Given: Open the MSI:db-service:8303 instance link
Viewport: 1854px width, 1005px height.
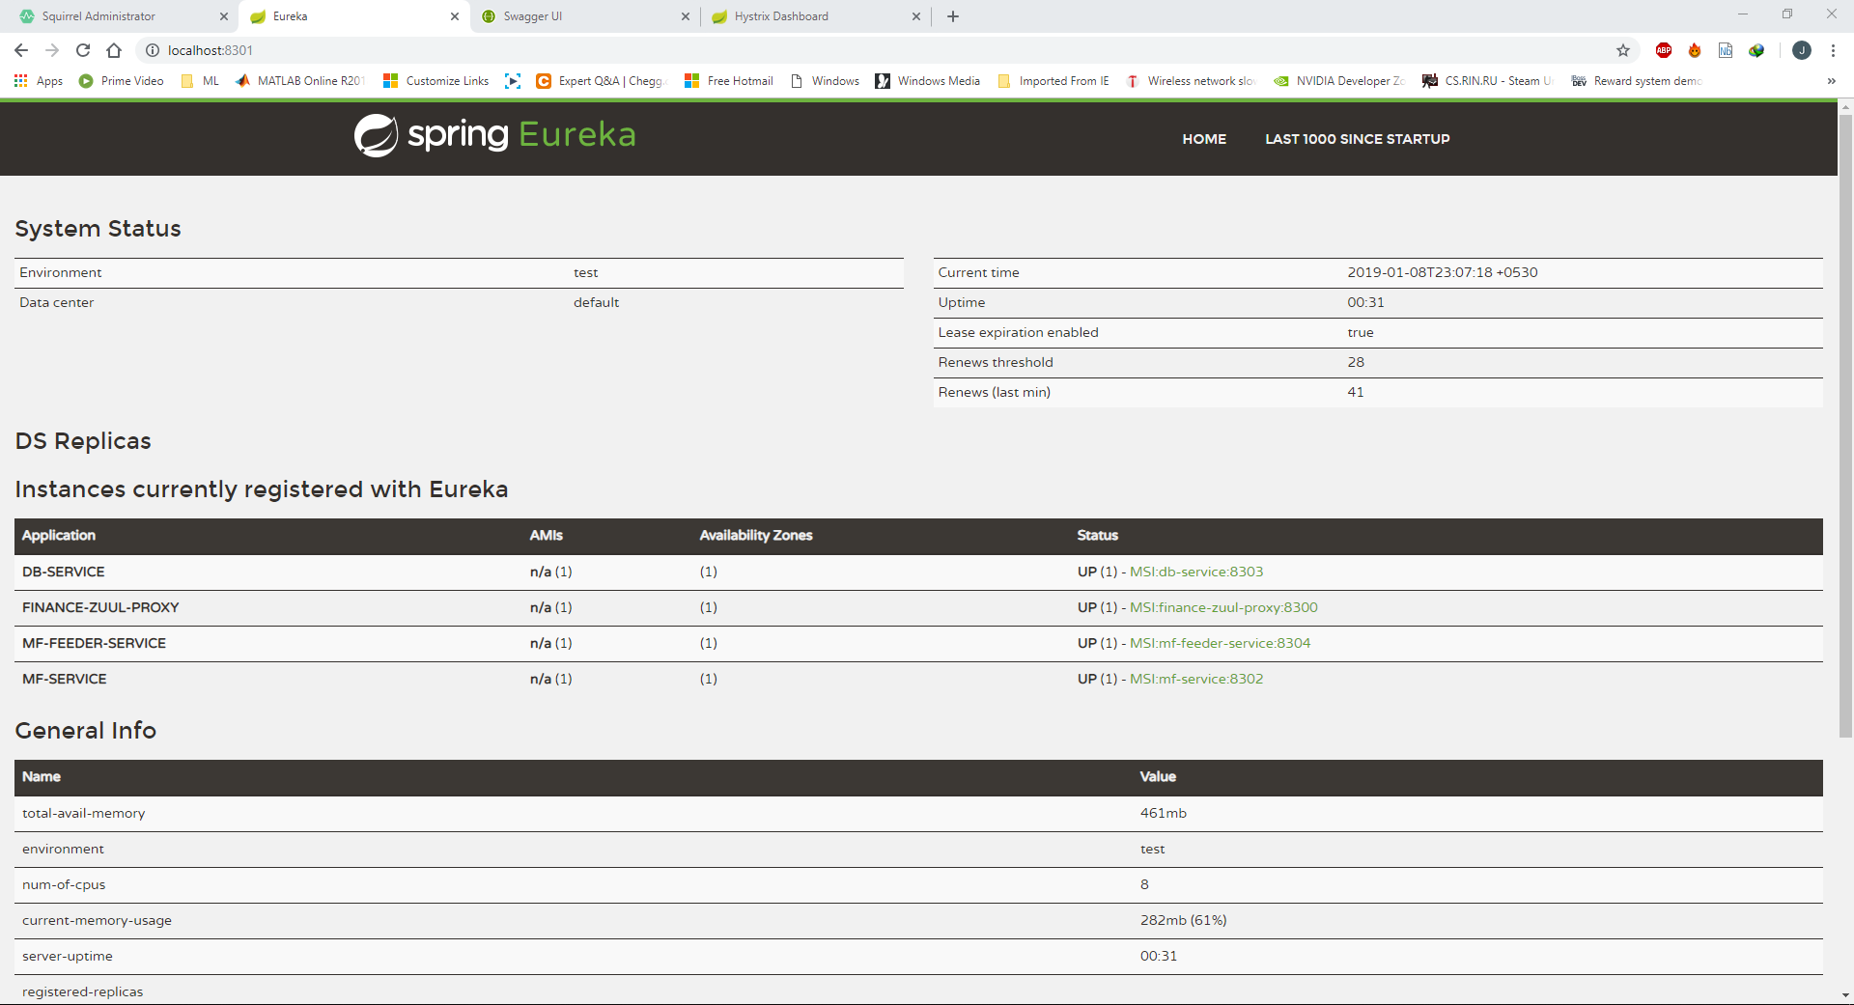Looking at the screenshot, I should tap(1196, 572).
